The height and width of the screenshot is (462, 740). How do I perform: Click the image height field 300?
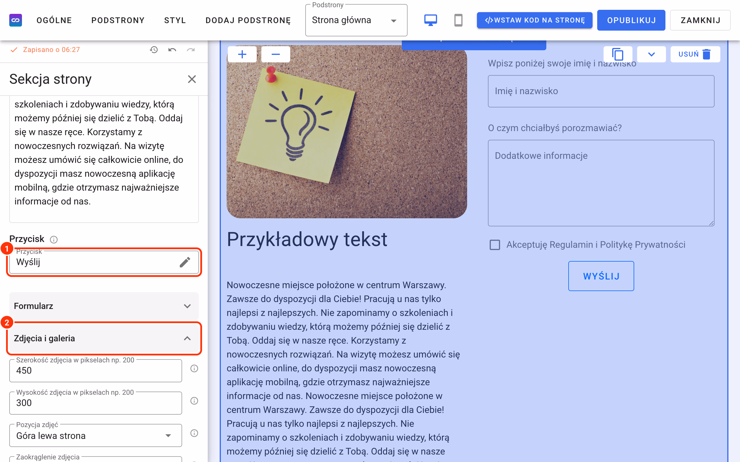(x=95, y=403)
